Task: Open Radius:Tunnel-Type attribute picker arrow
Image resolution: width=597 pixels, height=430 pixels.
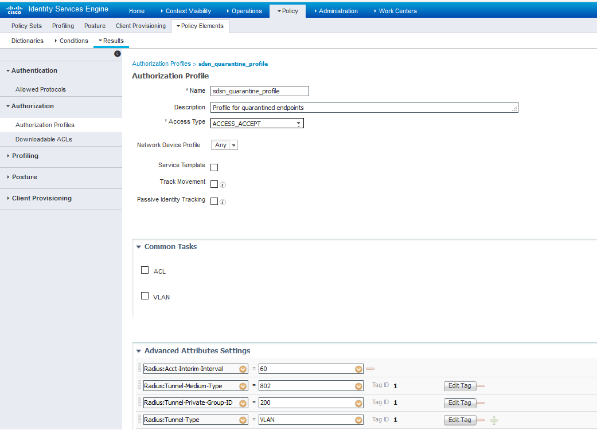Action: (x=243, y=420)
